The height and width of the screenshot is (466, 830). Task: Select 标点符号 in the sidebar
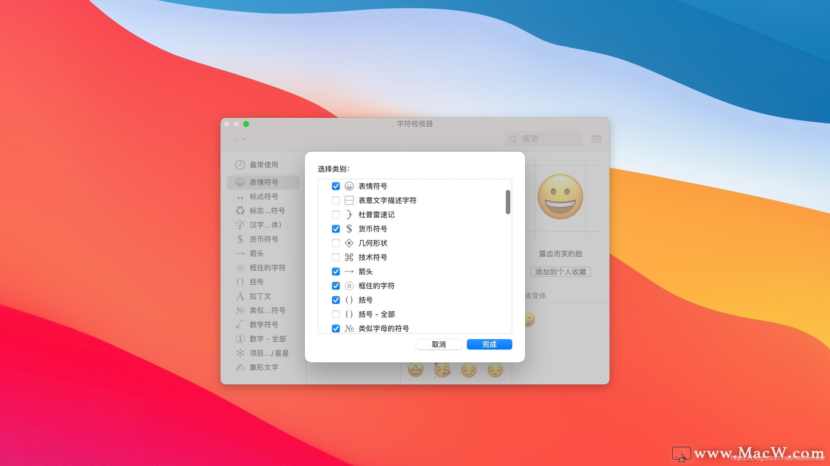(264, 196)
